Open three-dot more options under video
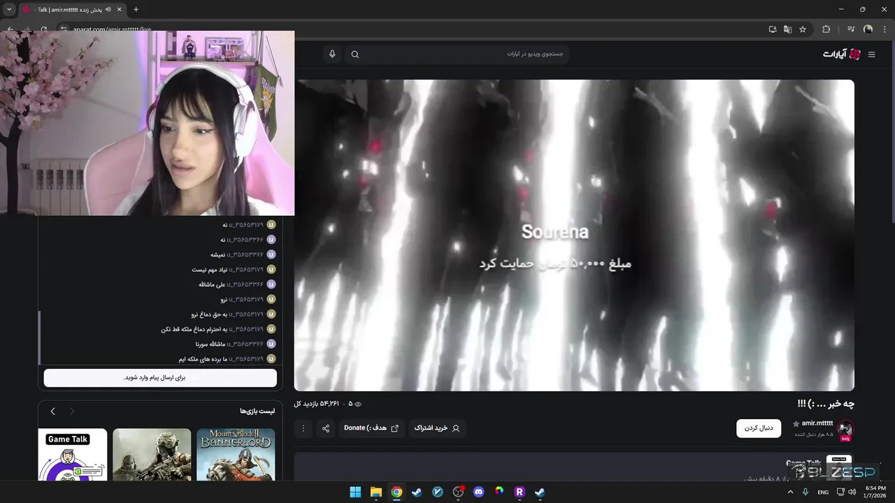This screenshot has width=895, height=503. (303, 428)
